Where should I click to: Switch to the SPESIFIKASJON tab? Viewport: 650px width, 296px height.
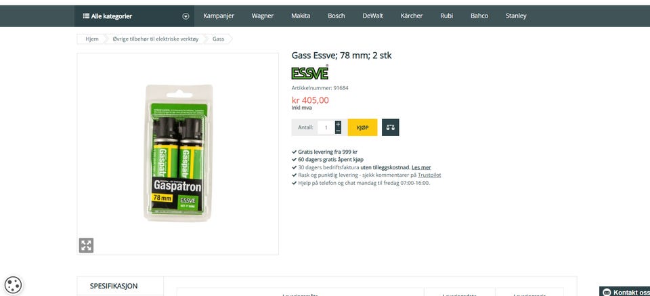coord(114,286)
